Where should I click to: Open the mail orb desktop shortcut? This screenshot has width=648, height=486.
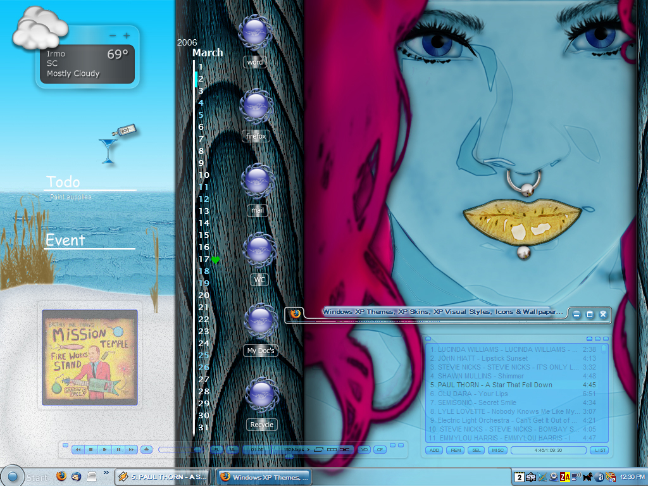(257, 181)
